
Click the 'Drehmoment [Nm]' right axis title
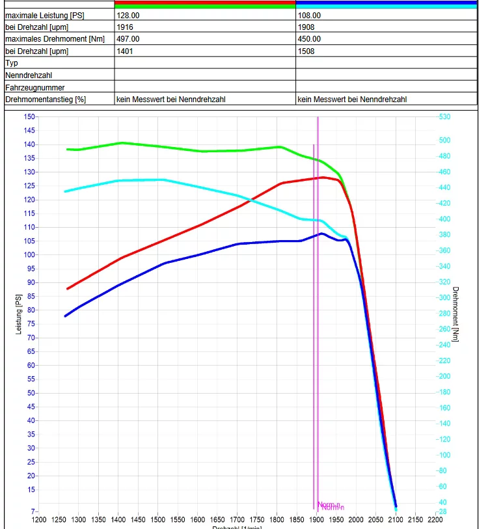click(x=455, y=314)
